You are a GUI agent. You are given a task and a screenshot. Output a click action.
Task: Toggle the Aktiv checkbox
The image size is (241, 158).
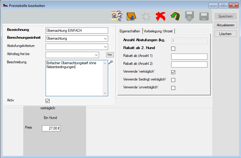coord(47,101)
